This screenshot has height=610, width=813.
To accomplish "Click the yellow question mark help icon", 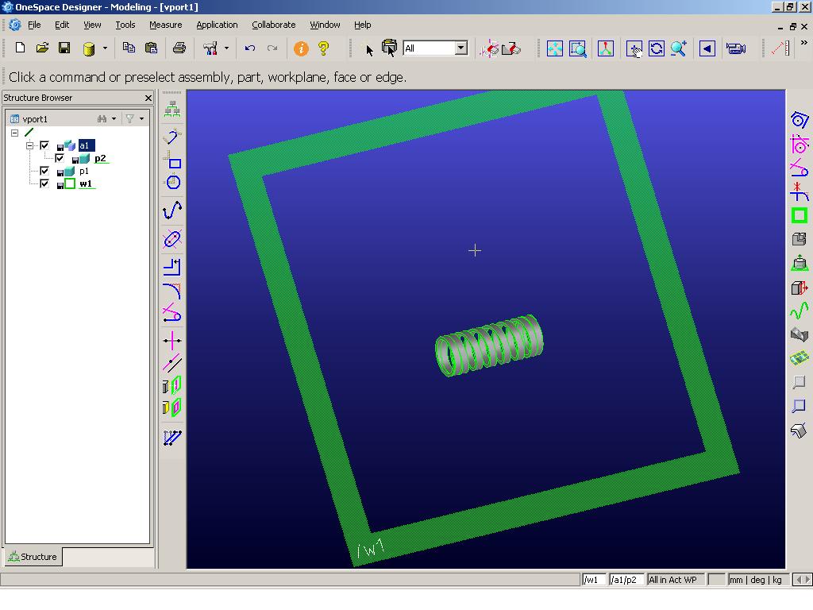I will [x=324, y=48].
